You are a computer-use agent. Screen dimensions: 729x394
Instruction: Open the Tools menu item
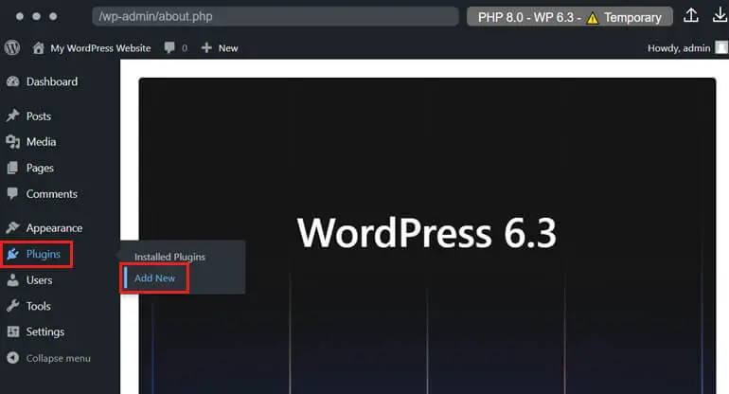coord(38,306)
